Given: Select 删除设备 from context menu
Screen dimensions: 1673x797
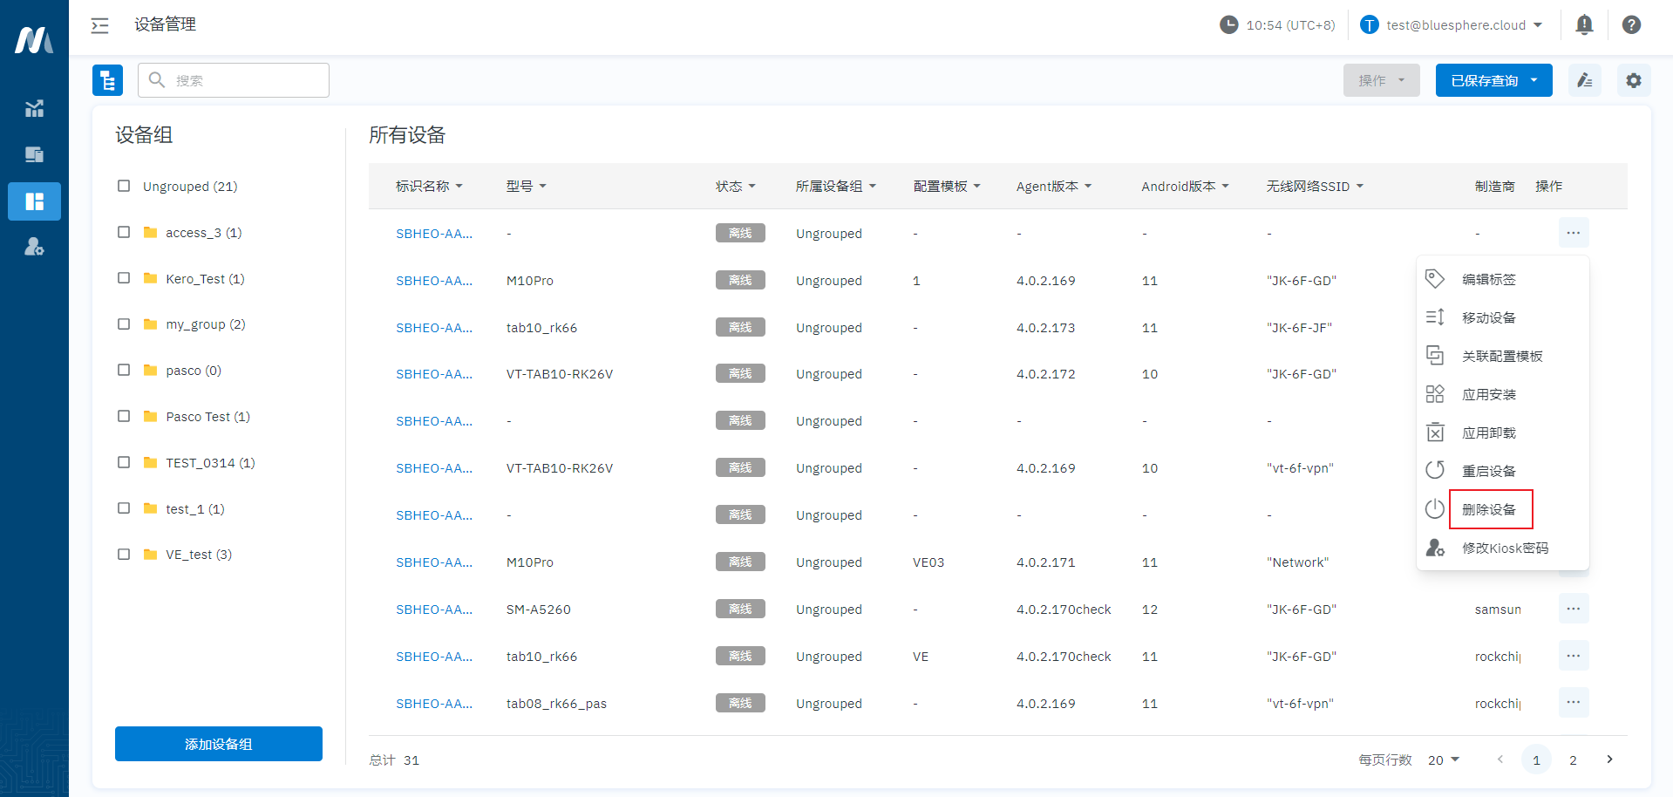Looking at the screenshot, I should coord(1489,510).
